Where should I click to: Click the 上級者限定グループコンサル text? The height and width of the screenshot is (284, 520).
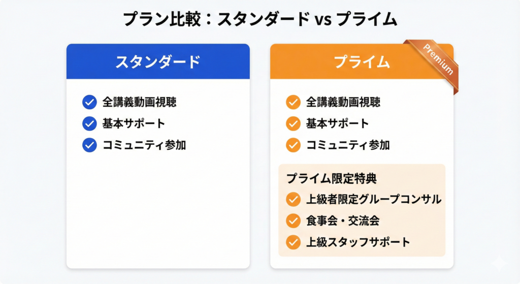pos(373,199)
